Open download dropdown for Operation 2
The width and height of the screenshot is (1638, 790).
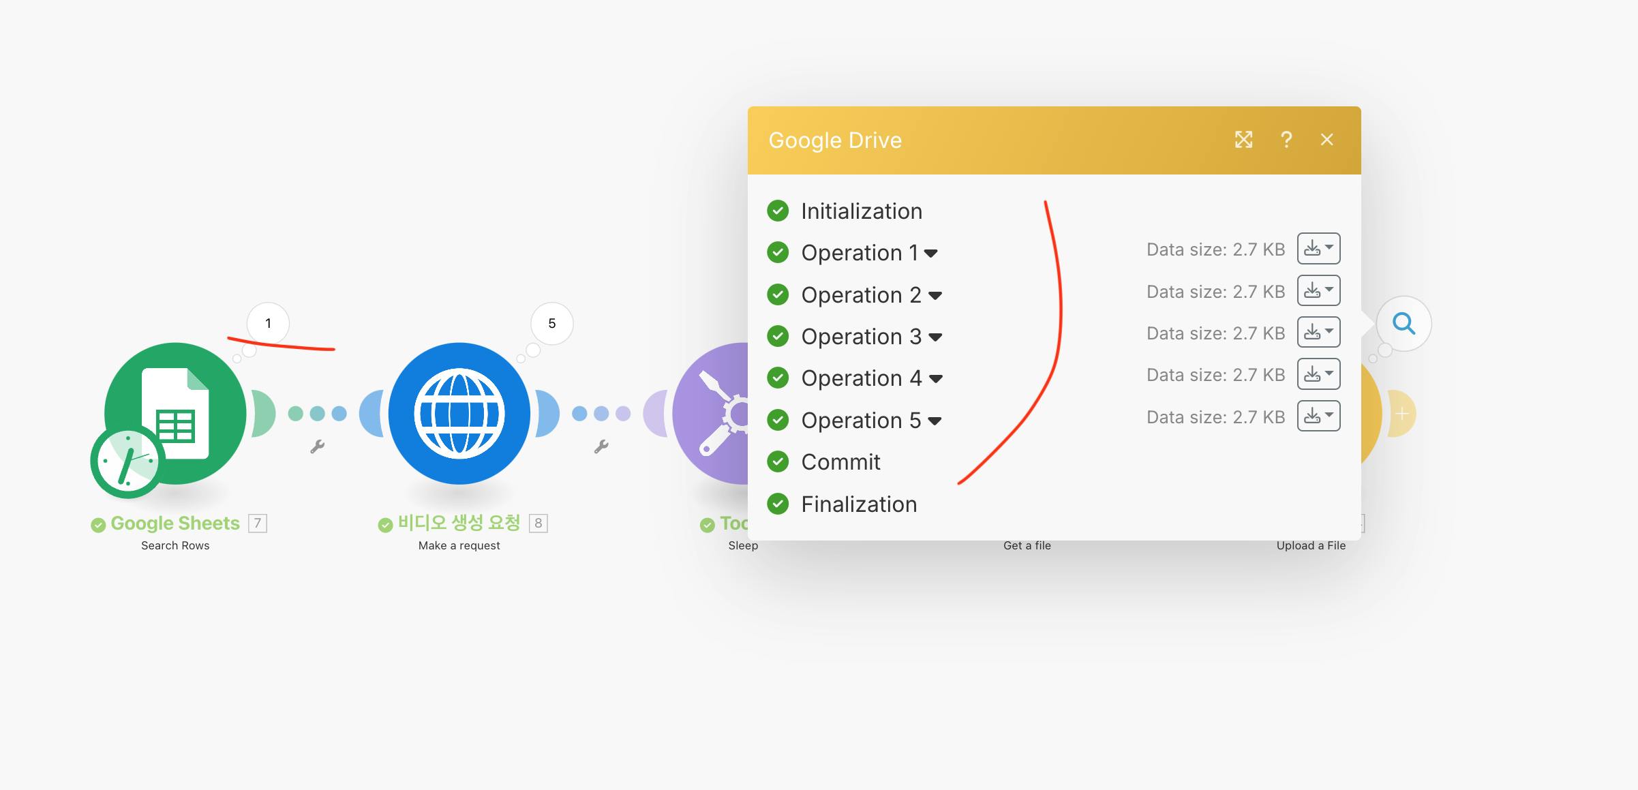1318,290
